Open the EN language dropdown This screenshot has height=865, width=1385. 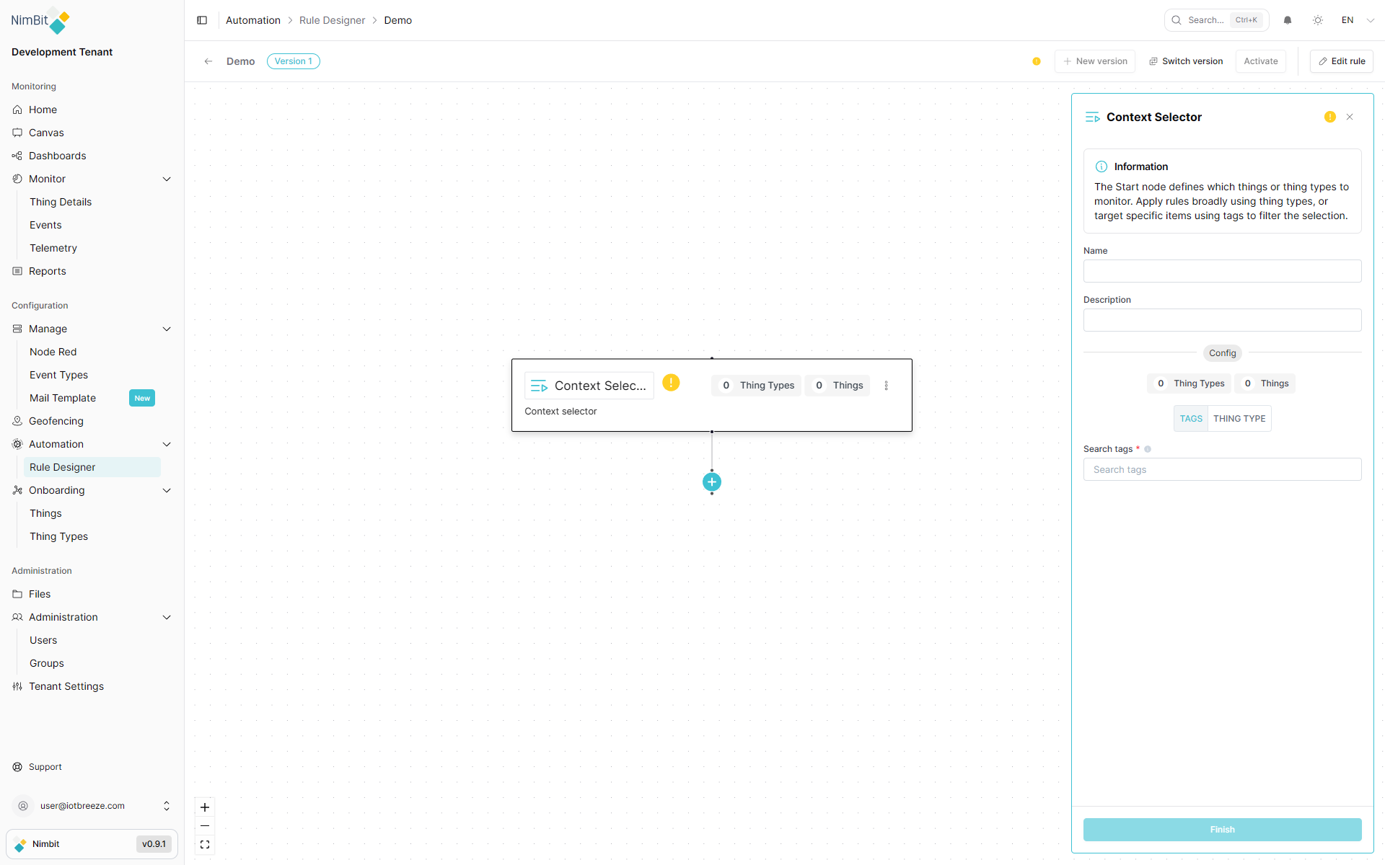[x=1355, y=20]
